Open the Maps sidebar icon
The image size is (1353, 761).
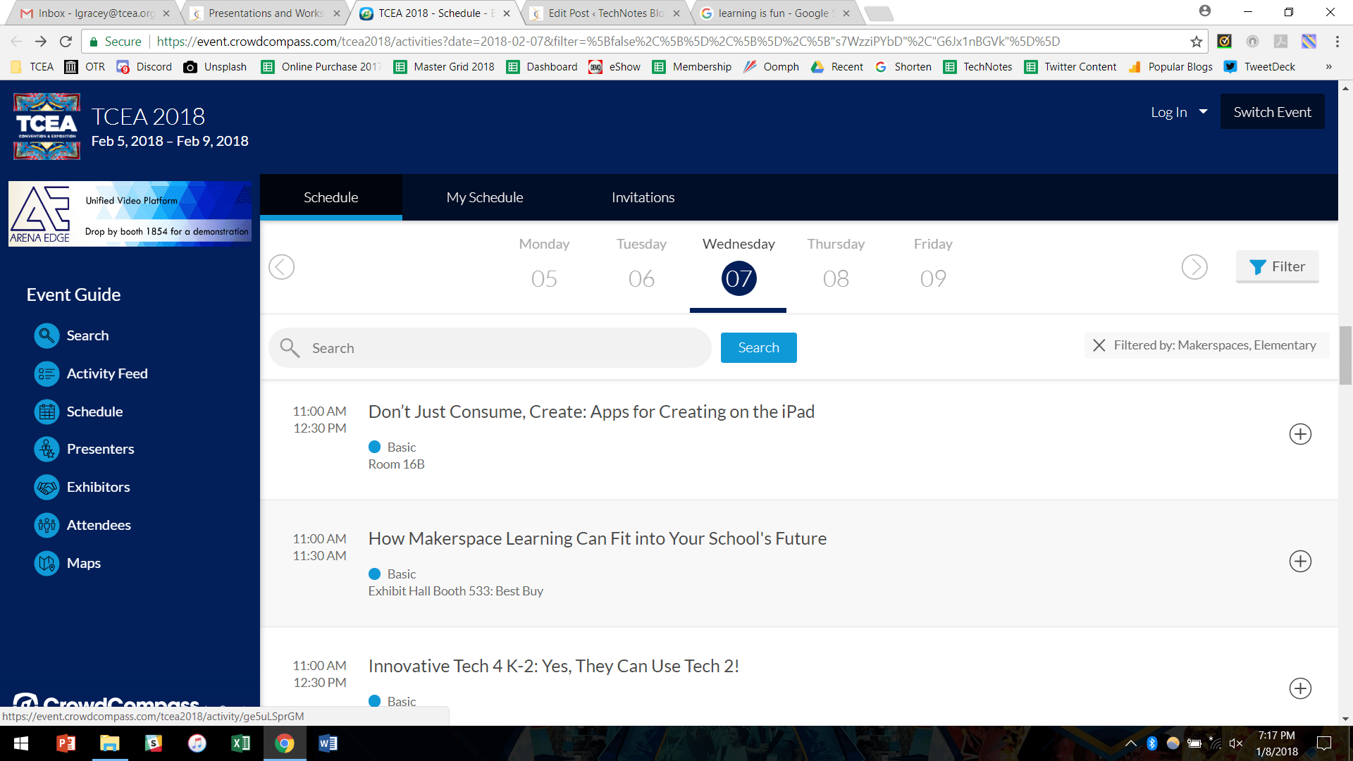[x=47, y=563]
